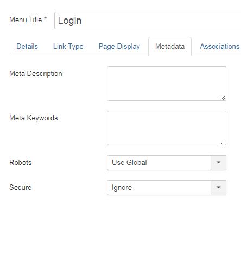Grab the Meta Keywords resize handle
This screenshot has width=241, height=255.
point(223,142)
